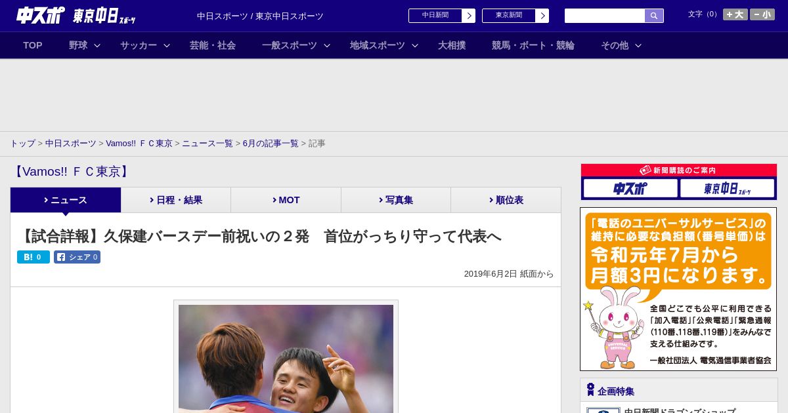This screenshot has height=413, width=788.
Task: Open the universal service fee advertisement
Action: (678, 289)
